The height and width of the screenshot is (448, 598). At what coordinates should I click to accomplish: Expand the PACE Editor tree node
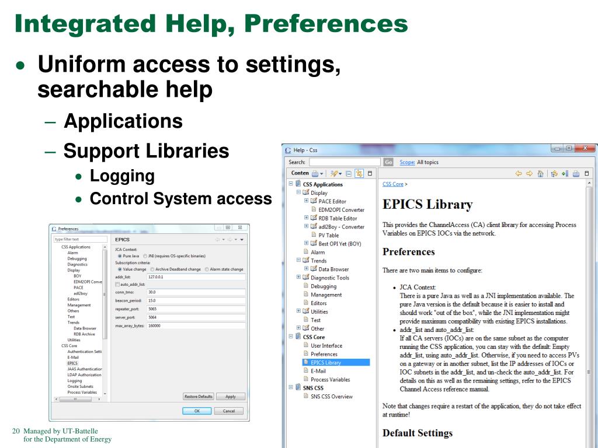[x=306, y=201]
